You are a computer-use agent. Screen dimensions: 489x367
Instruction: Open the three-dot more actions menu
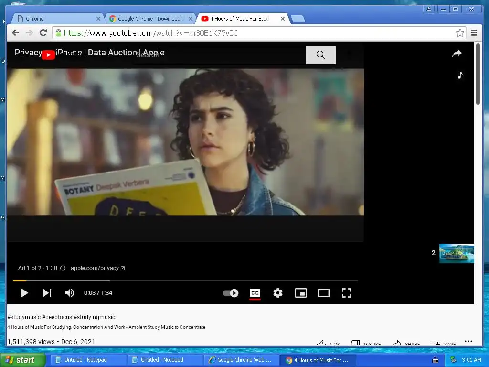(468, 341)
